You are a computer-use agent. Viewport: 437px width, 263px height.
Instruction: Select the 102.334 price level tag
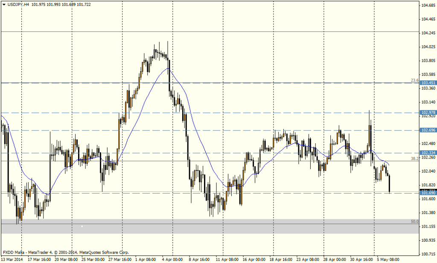click(x=428, y=153)
